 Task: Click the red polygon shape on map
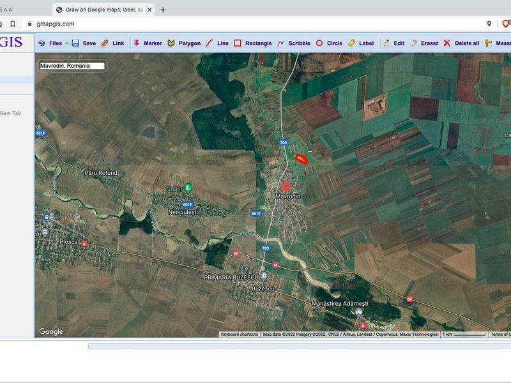(x=300, y=159)
